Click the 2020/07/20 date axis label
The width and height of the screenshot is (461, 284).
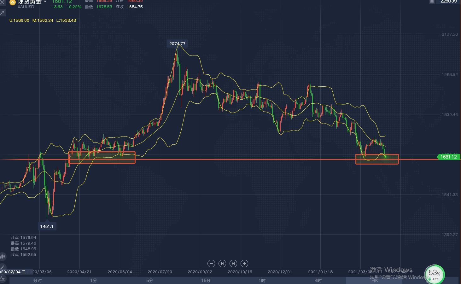point(160,272)
